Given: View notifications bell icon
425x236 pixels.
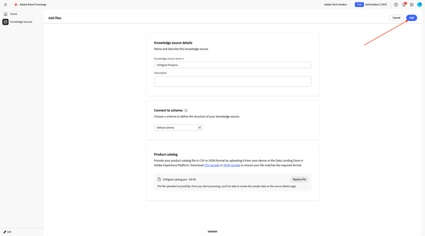Looking at the screenshot, I should 404,5.
